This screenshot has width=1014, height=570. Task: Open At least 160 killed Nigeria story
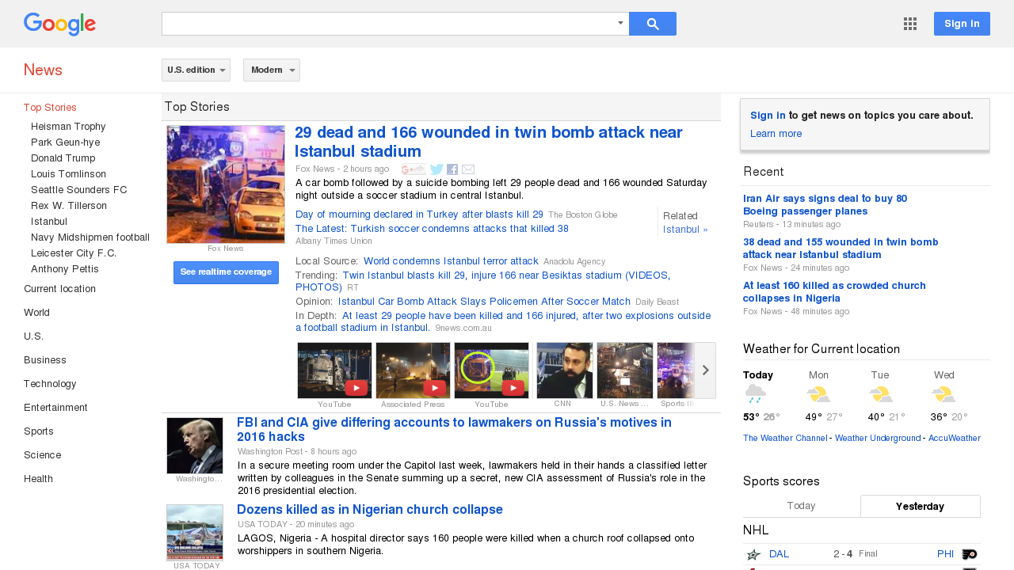point(834,291)
